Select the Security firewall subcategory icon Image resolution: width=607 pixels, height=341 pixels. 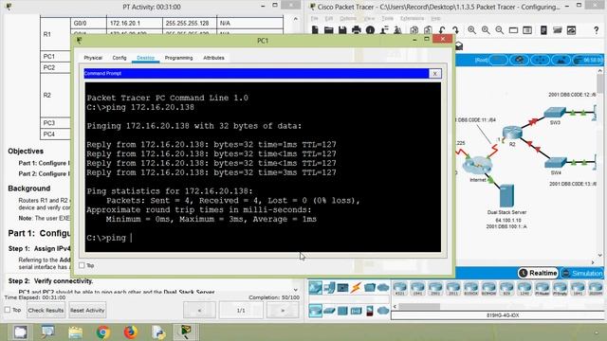point(370,311)
